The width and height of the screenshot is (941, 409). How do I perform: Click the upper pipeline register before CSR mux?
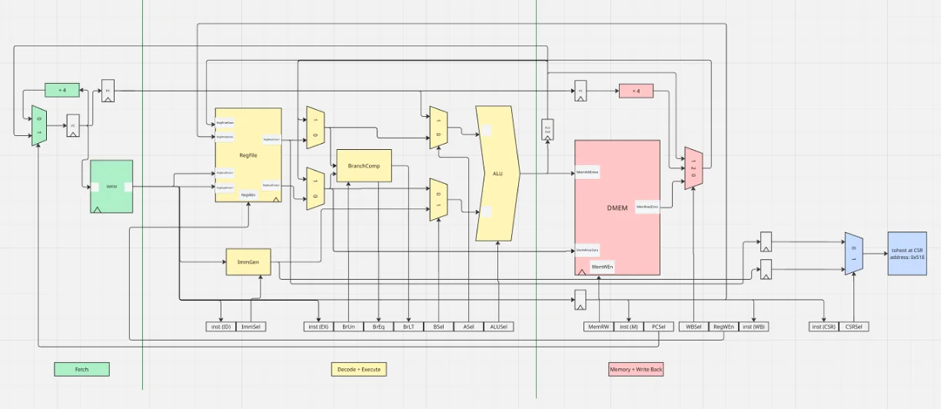coord(766,242)
